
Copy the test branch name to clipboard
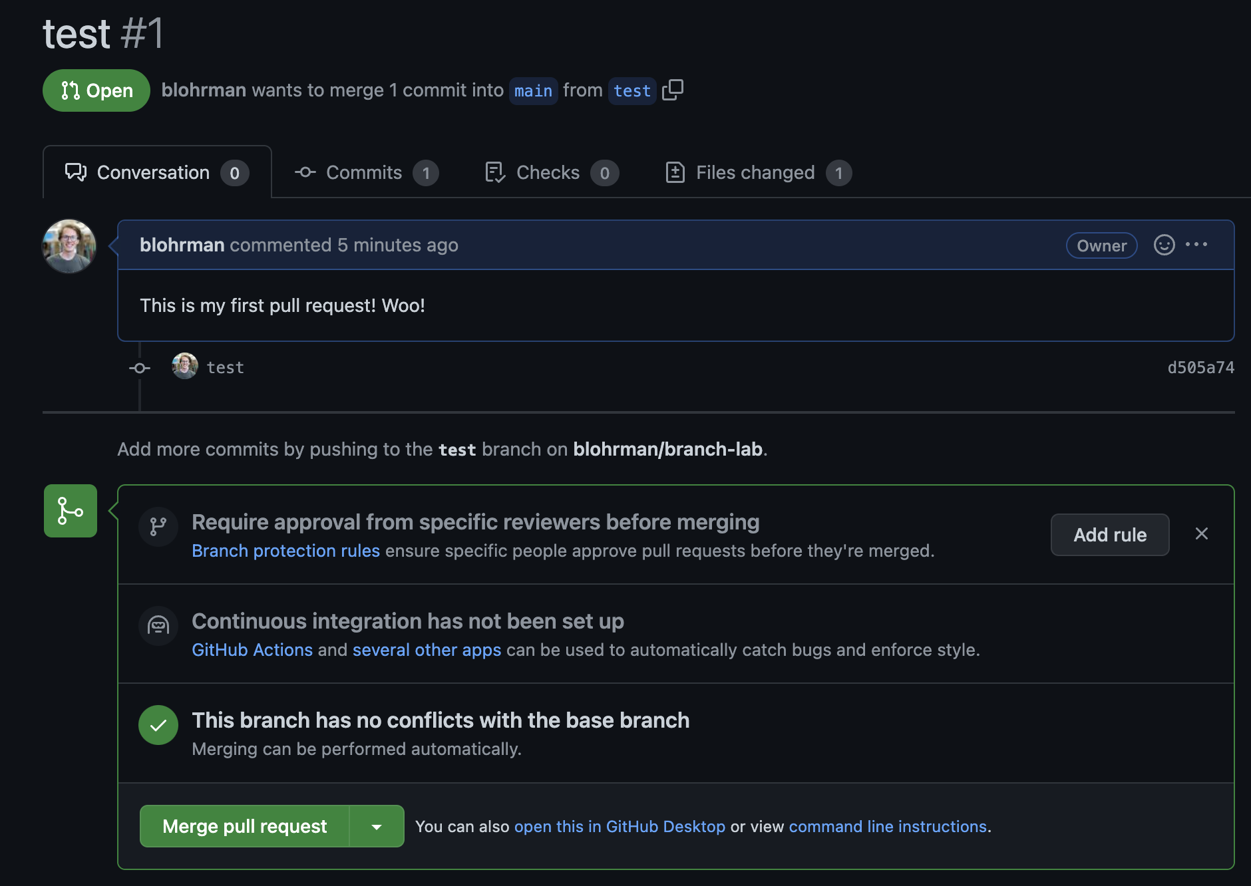click(673, 90)
